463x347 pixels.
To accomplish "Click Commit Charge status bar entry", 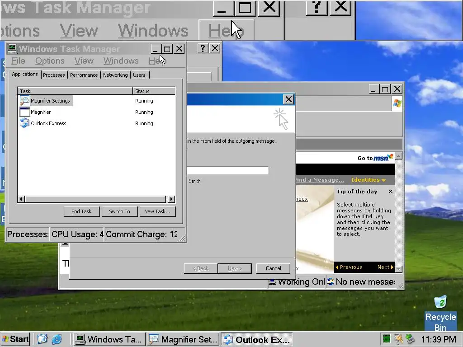I will click(x=142, y=234).
